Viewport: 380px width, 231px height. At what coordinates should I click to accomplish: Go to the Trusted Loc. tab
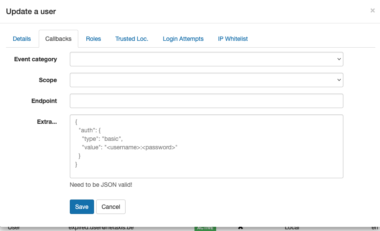click(131, 39)
